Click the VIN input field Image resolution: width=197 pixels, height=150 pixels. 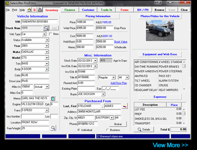(39, 22)
